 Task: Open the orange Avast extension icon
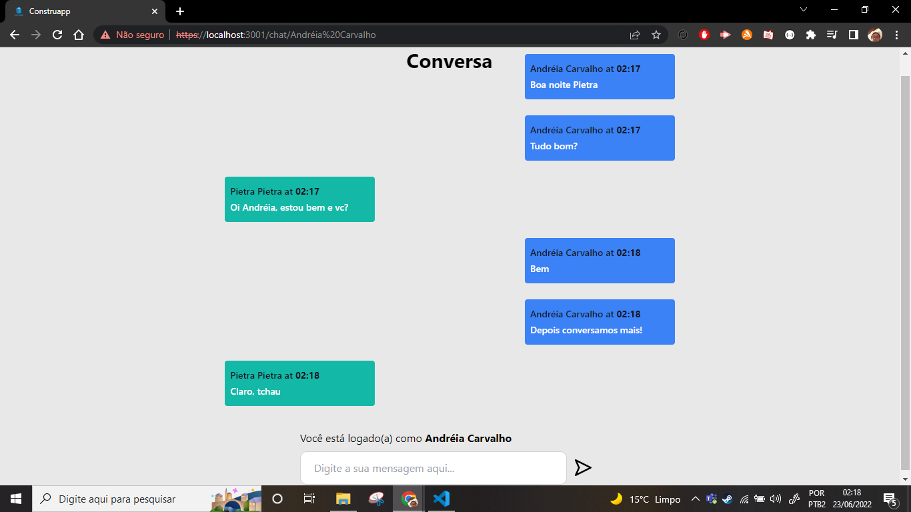tap(747, 35)
